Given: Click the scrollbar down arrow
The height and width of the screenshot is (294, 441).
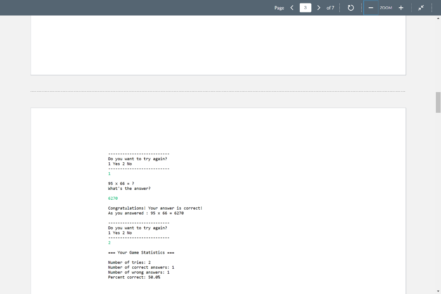Looking at the screenshot, I should (438, 291).
